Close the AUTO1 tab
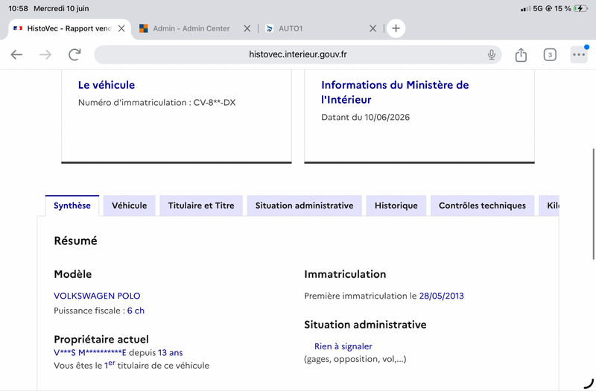 point(373,28)
